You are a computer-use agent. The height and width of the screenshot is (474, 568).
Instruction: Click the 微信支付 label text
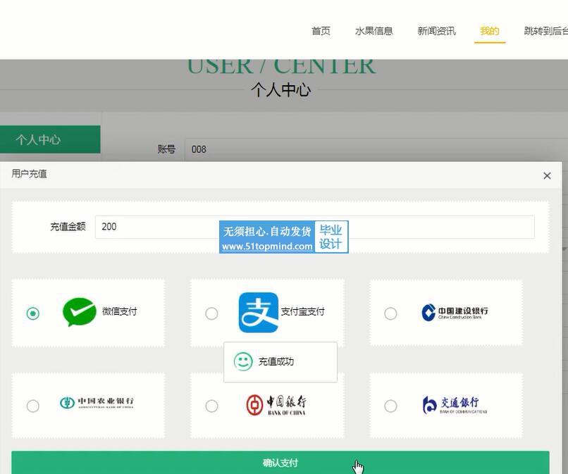pyautogui.click(x=120, y=311)
